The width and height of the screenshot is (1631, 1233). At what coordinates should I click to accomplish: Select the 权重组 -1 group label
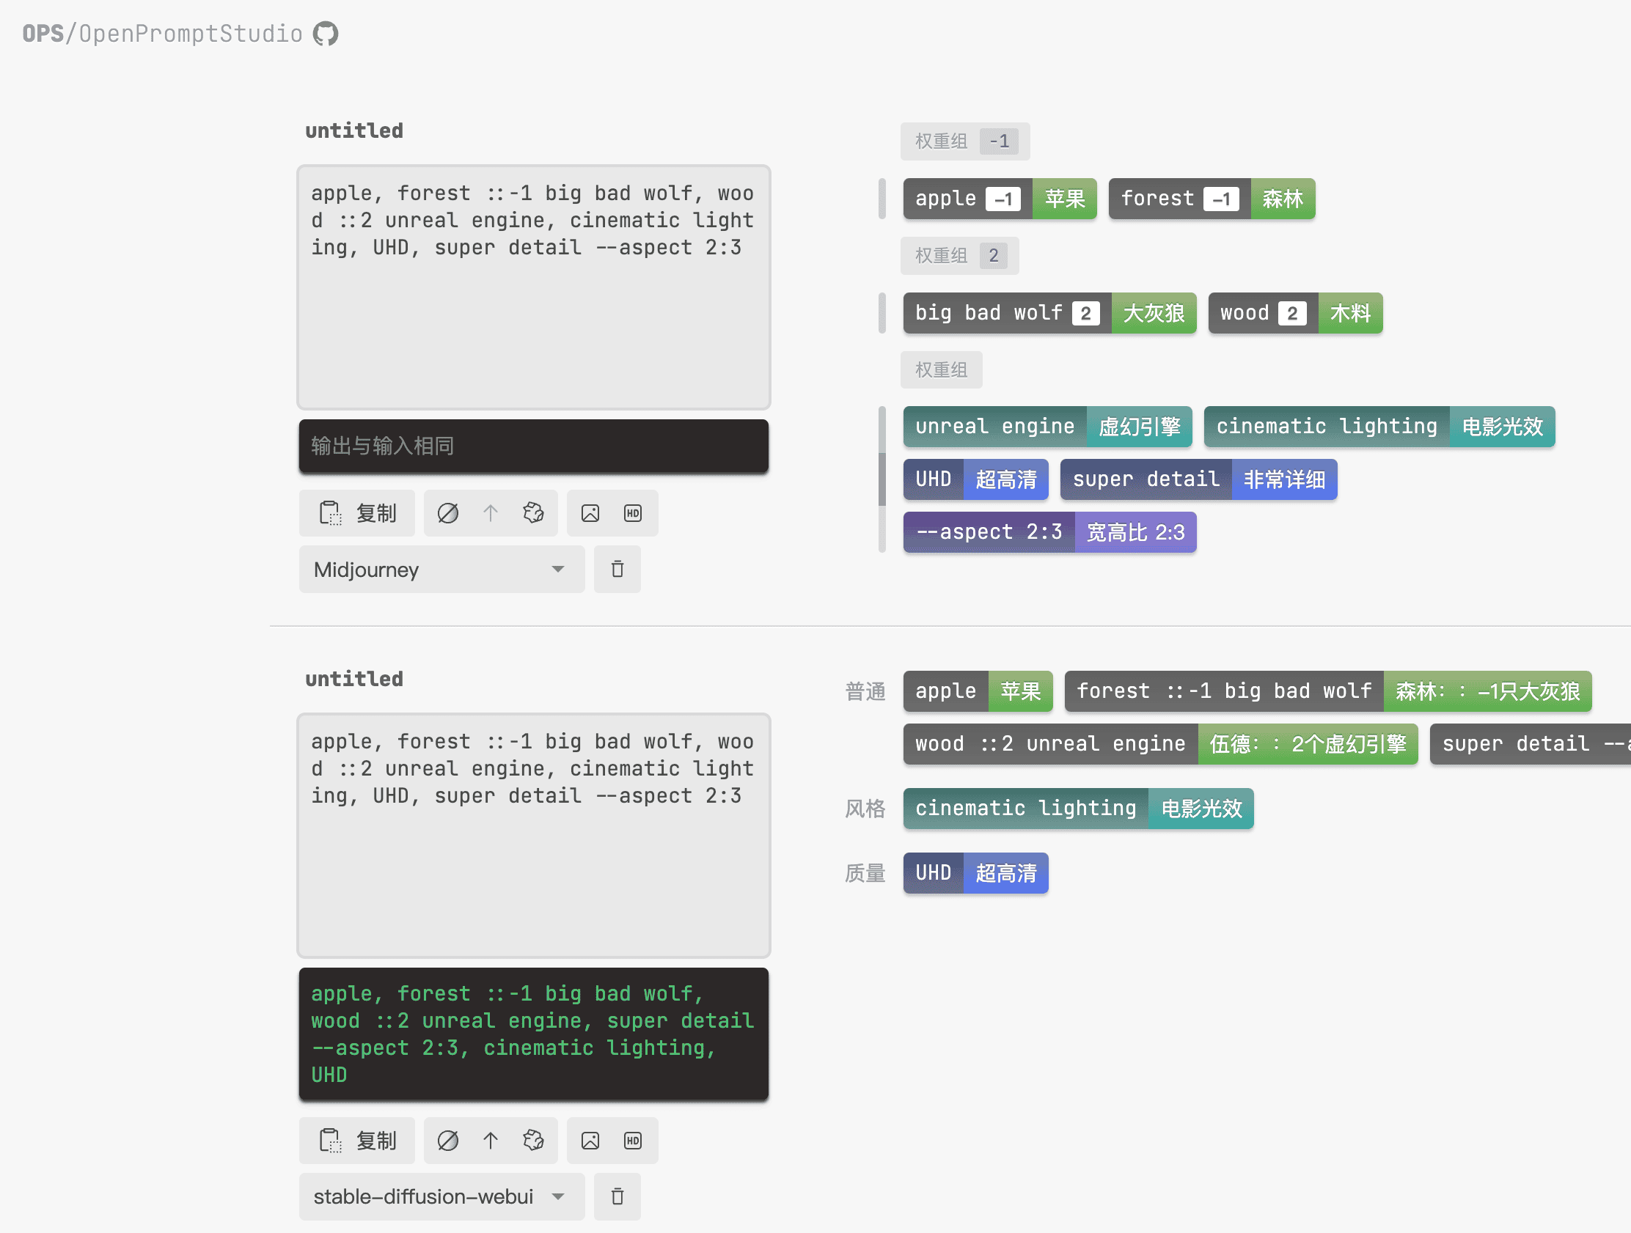click(965, 141)
